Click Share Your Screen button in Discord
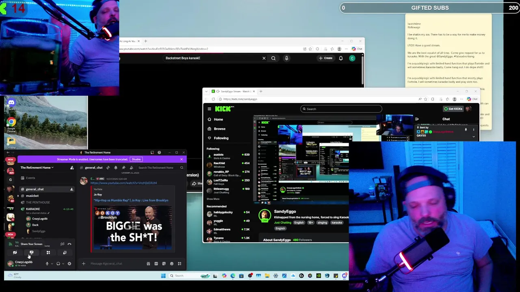Image resolution: width=520 pixels, height=292 pixels. pos(31,253)
